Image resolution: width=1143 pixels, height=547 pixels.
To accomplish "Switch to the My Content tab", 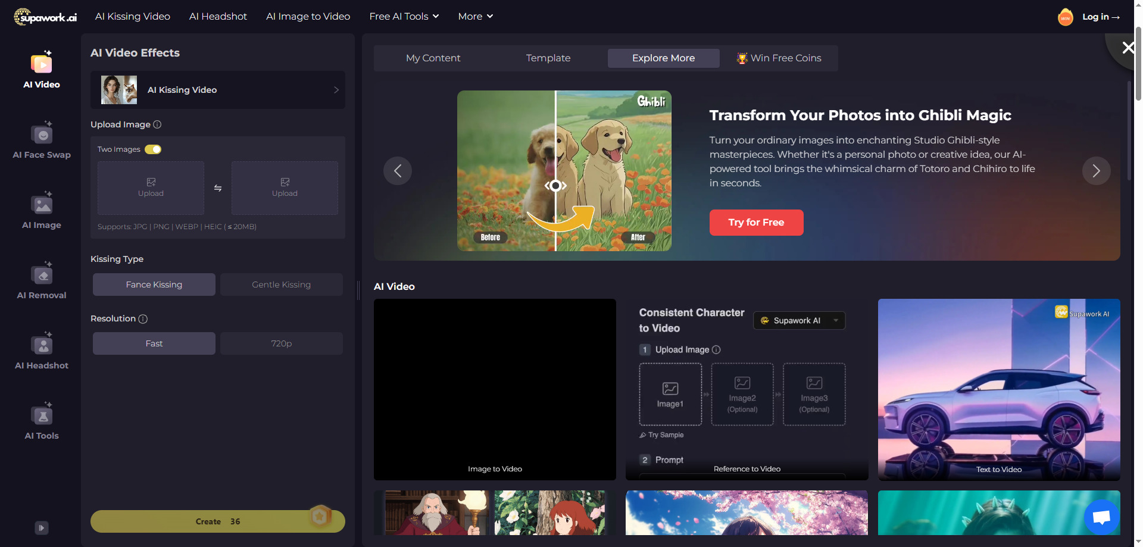I will pyautogui.click(x=433, y=58).
